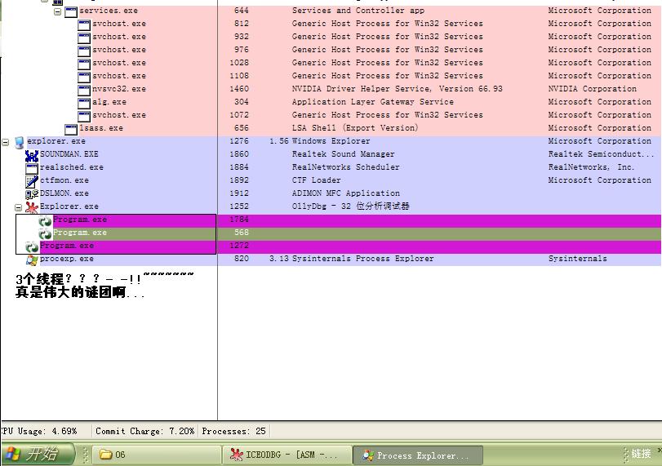
Task: Click 'Processes: 25' in status bar
Action: pyautogui.click(x=233, y=431)
